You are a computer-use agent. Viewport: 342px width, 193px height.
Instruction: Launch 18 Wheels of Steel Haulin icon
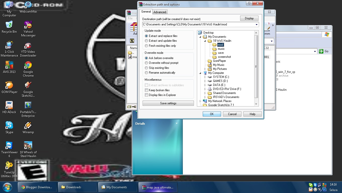28,150
